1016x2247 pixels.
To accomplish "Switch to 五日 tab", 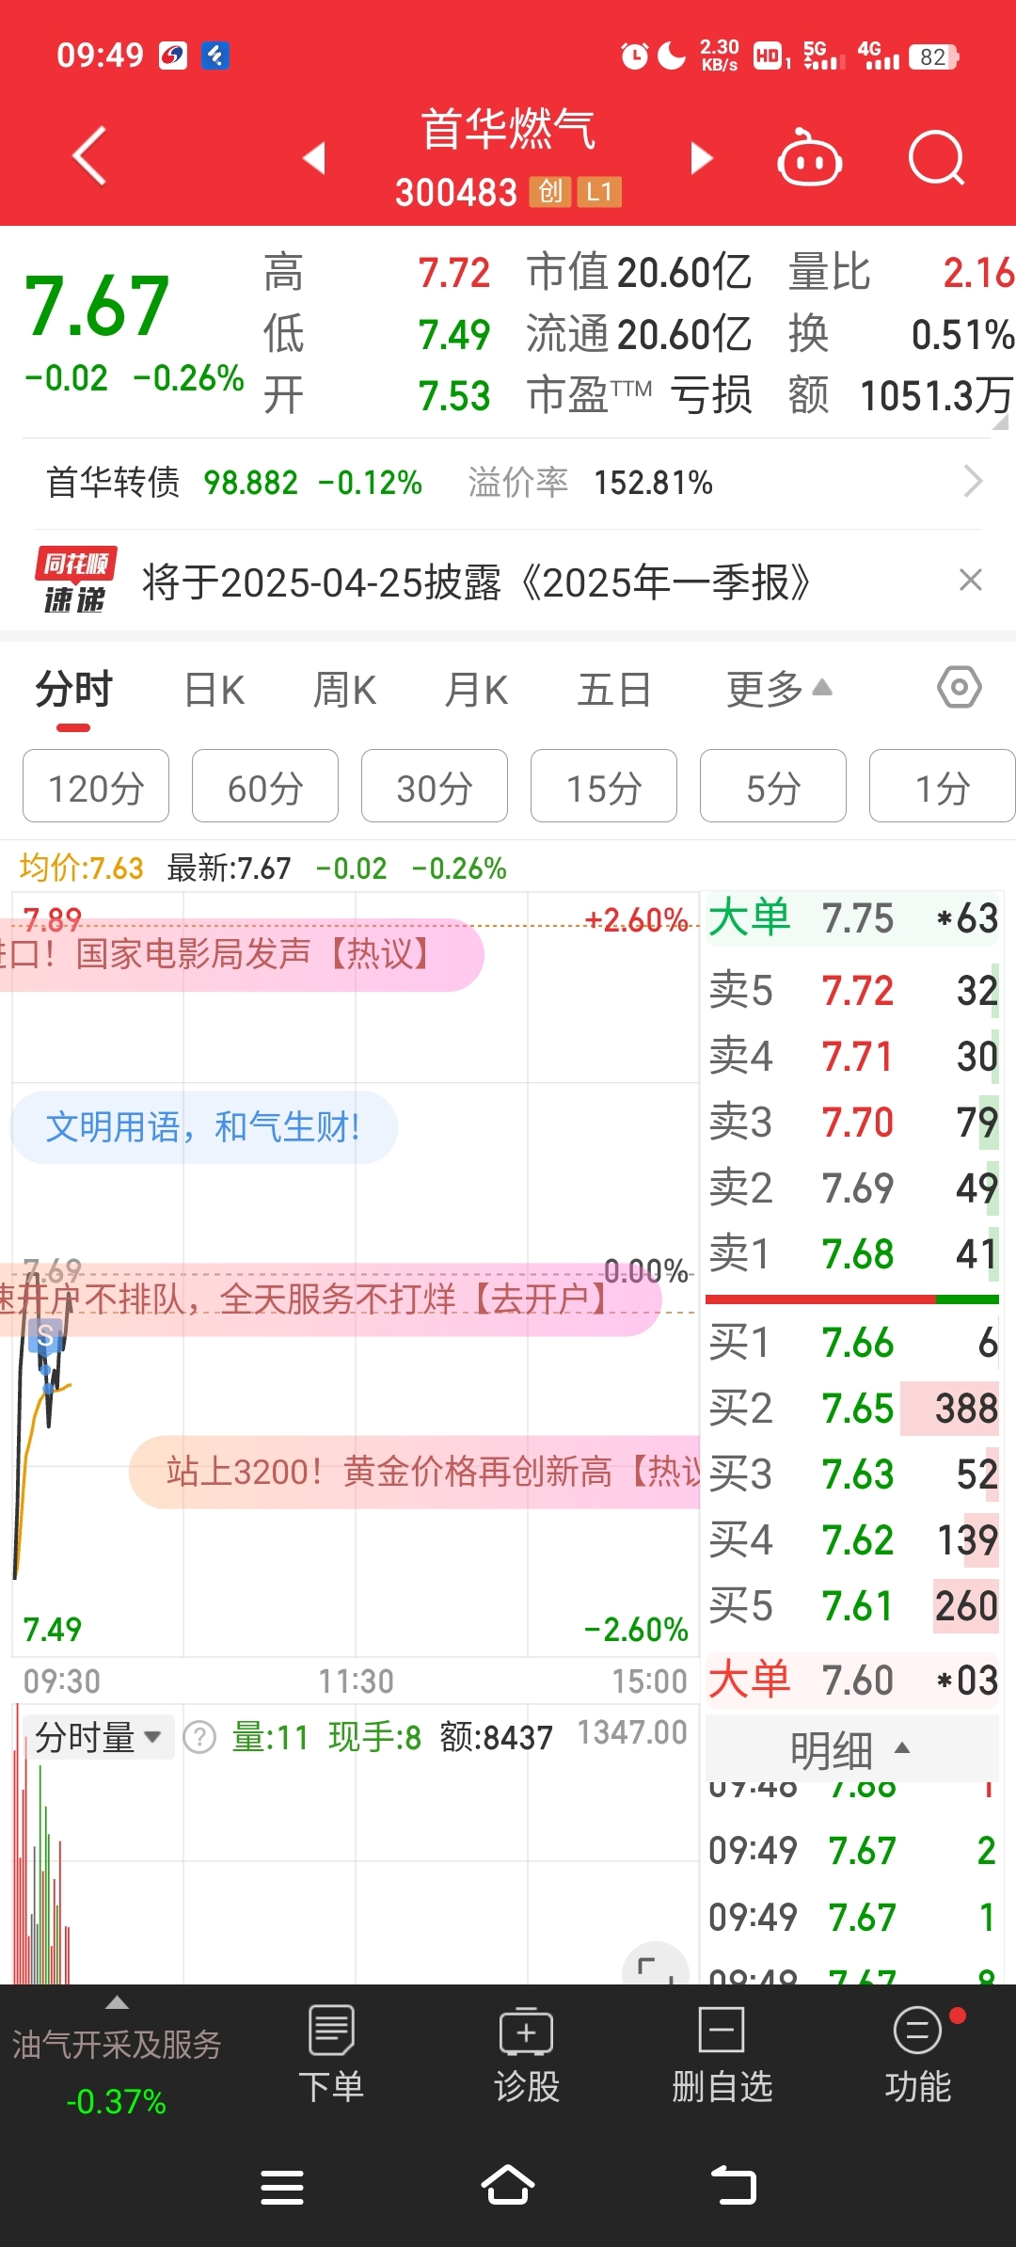I will (613, 691).
